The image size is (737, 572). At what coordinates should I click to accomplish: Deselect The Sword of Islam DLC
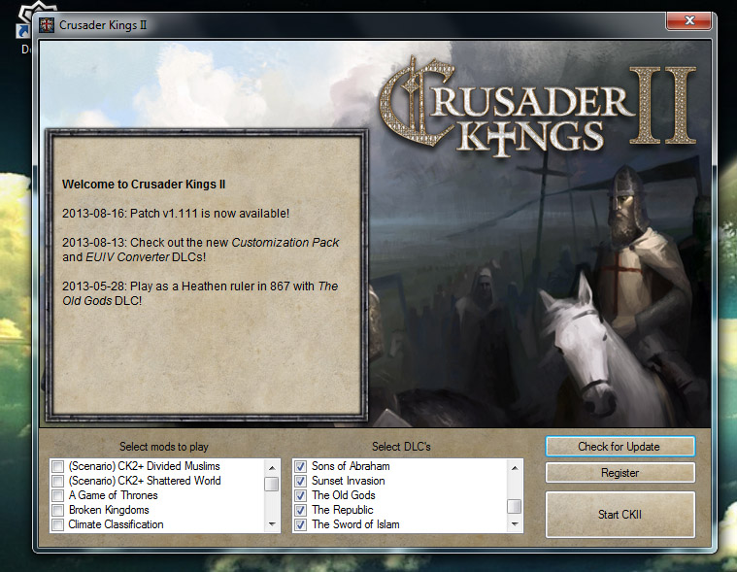[x=301, y=524]
